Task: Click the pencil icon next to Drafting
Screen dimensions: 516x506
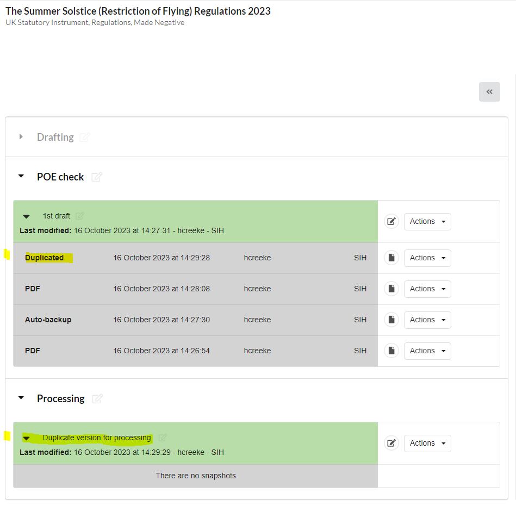Action: tap(84, 138)
